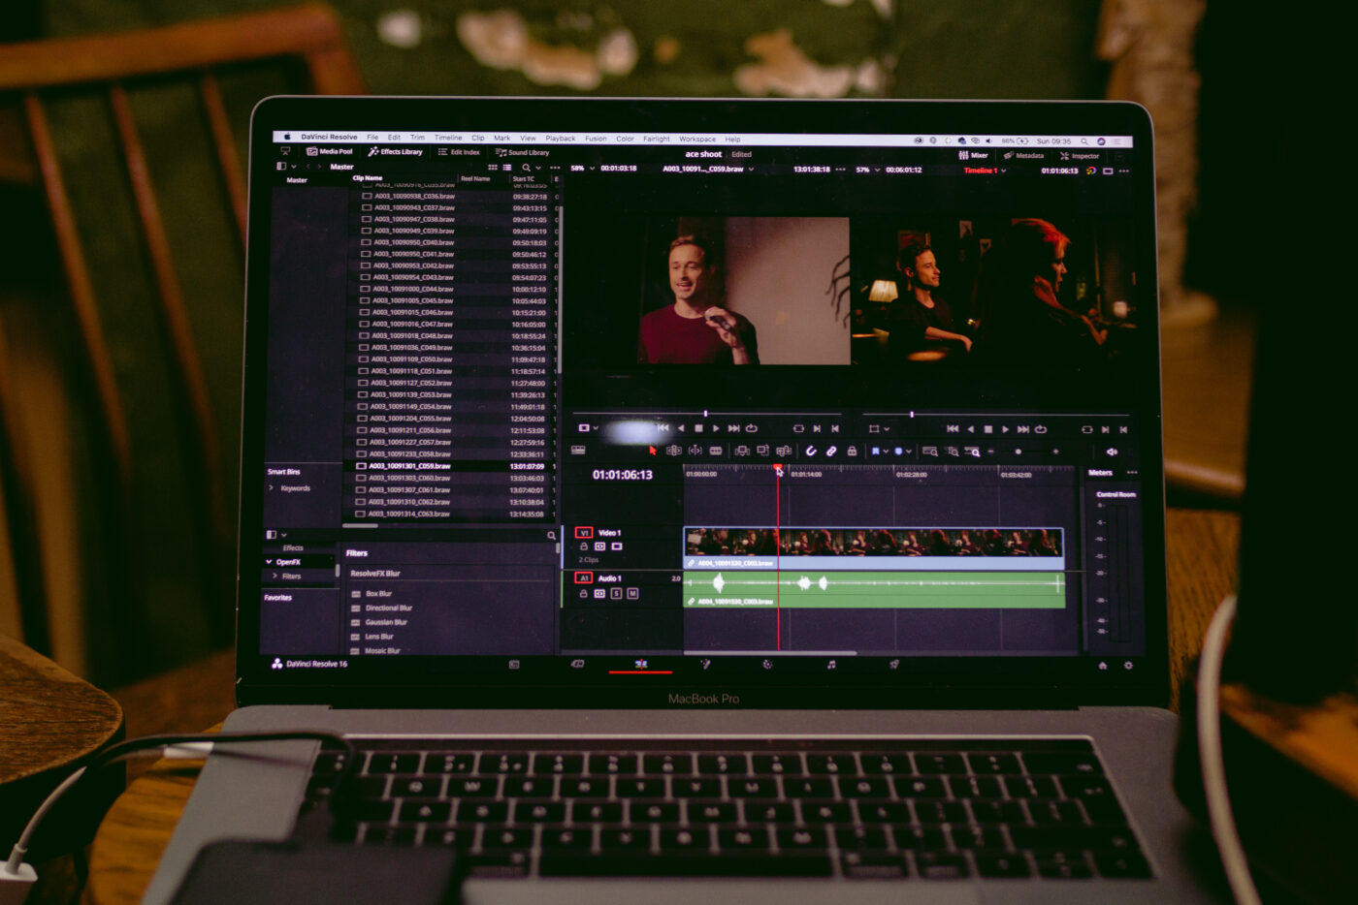
Task: Toggle timeline snapping magnet icon
Action: pyautogui.click(x=811, y=451)
